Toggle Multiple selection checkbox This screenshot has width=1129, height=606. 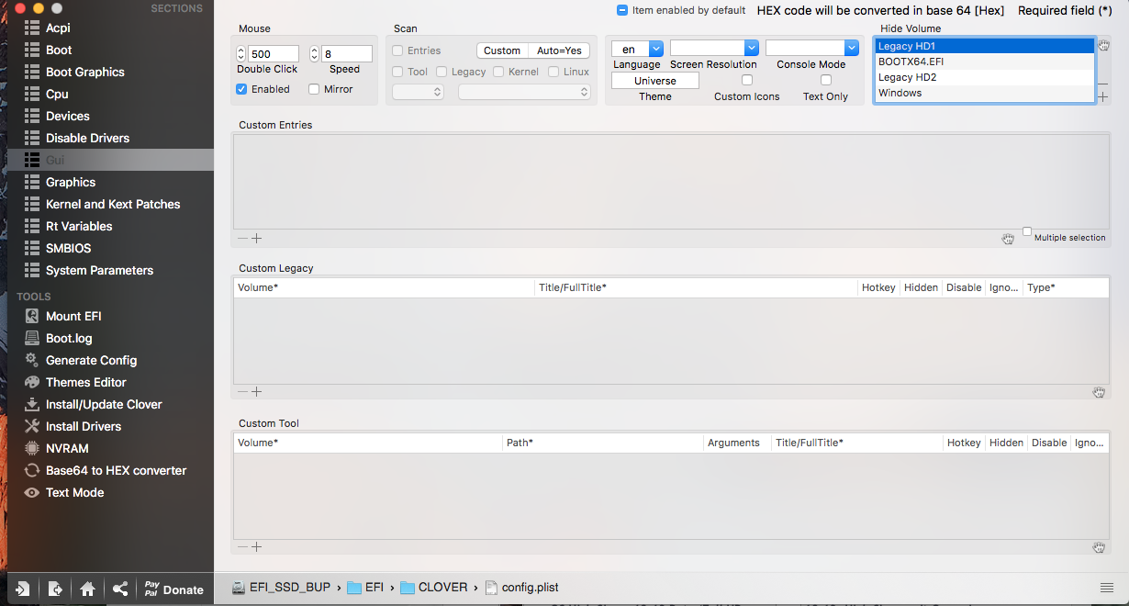[x=1027, y=231]
